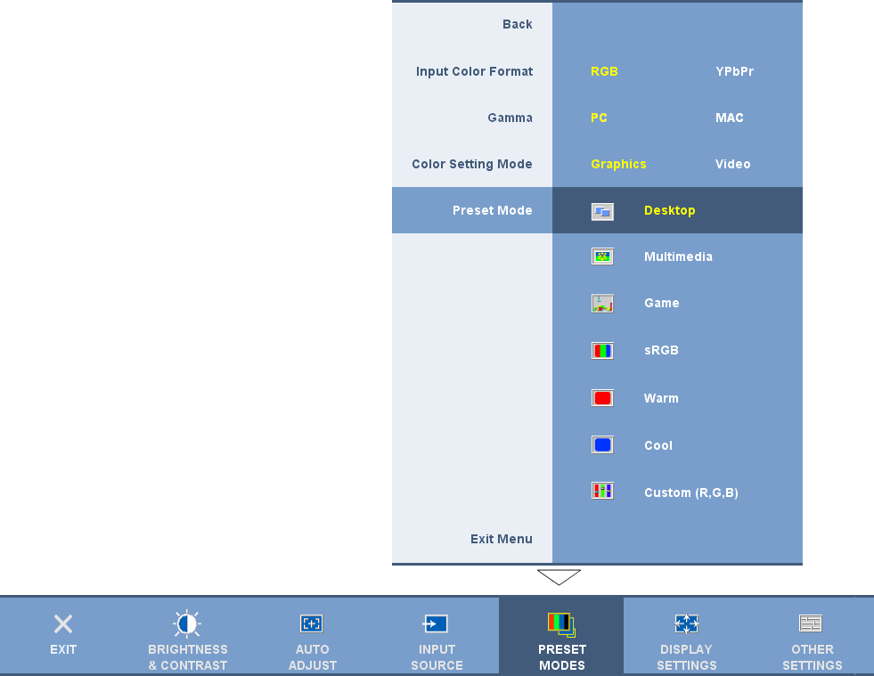Set Input Color Format to RGB
874x676 pixels.
tap(604, 71)
